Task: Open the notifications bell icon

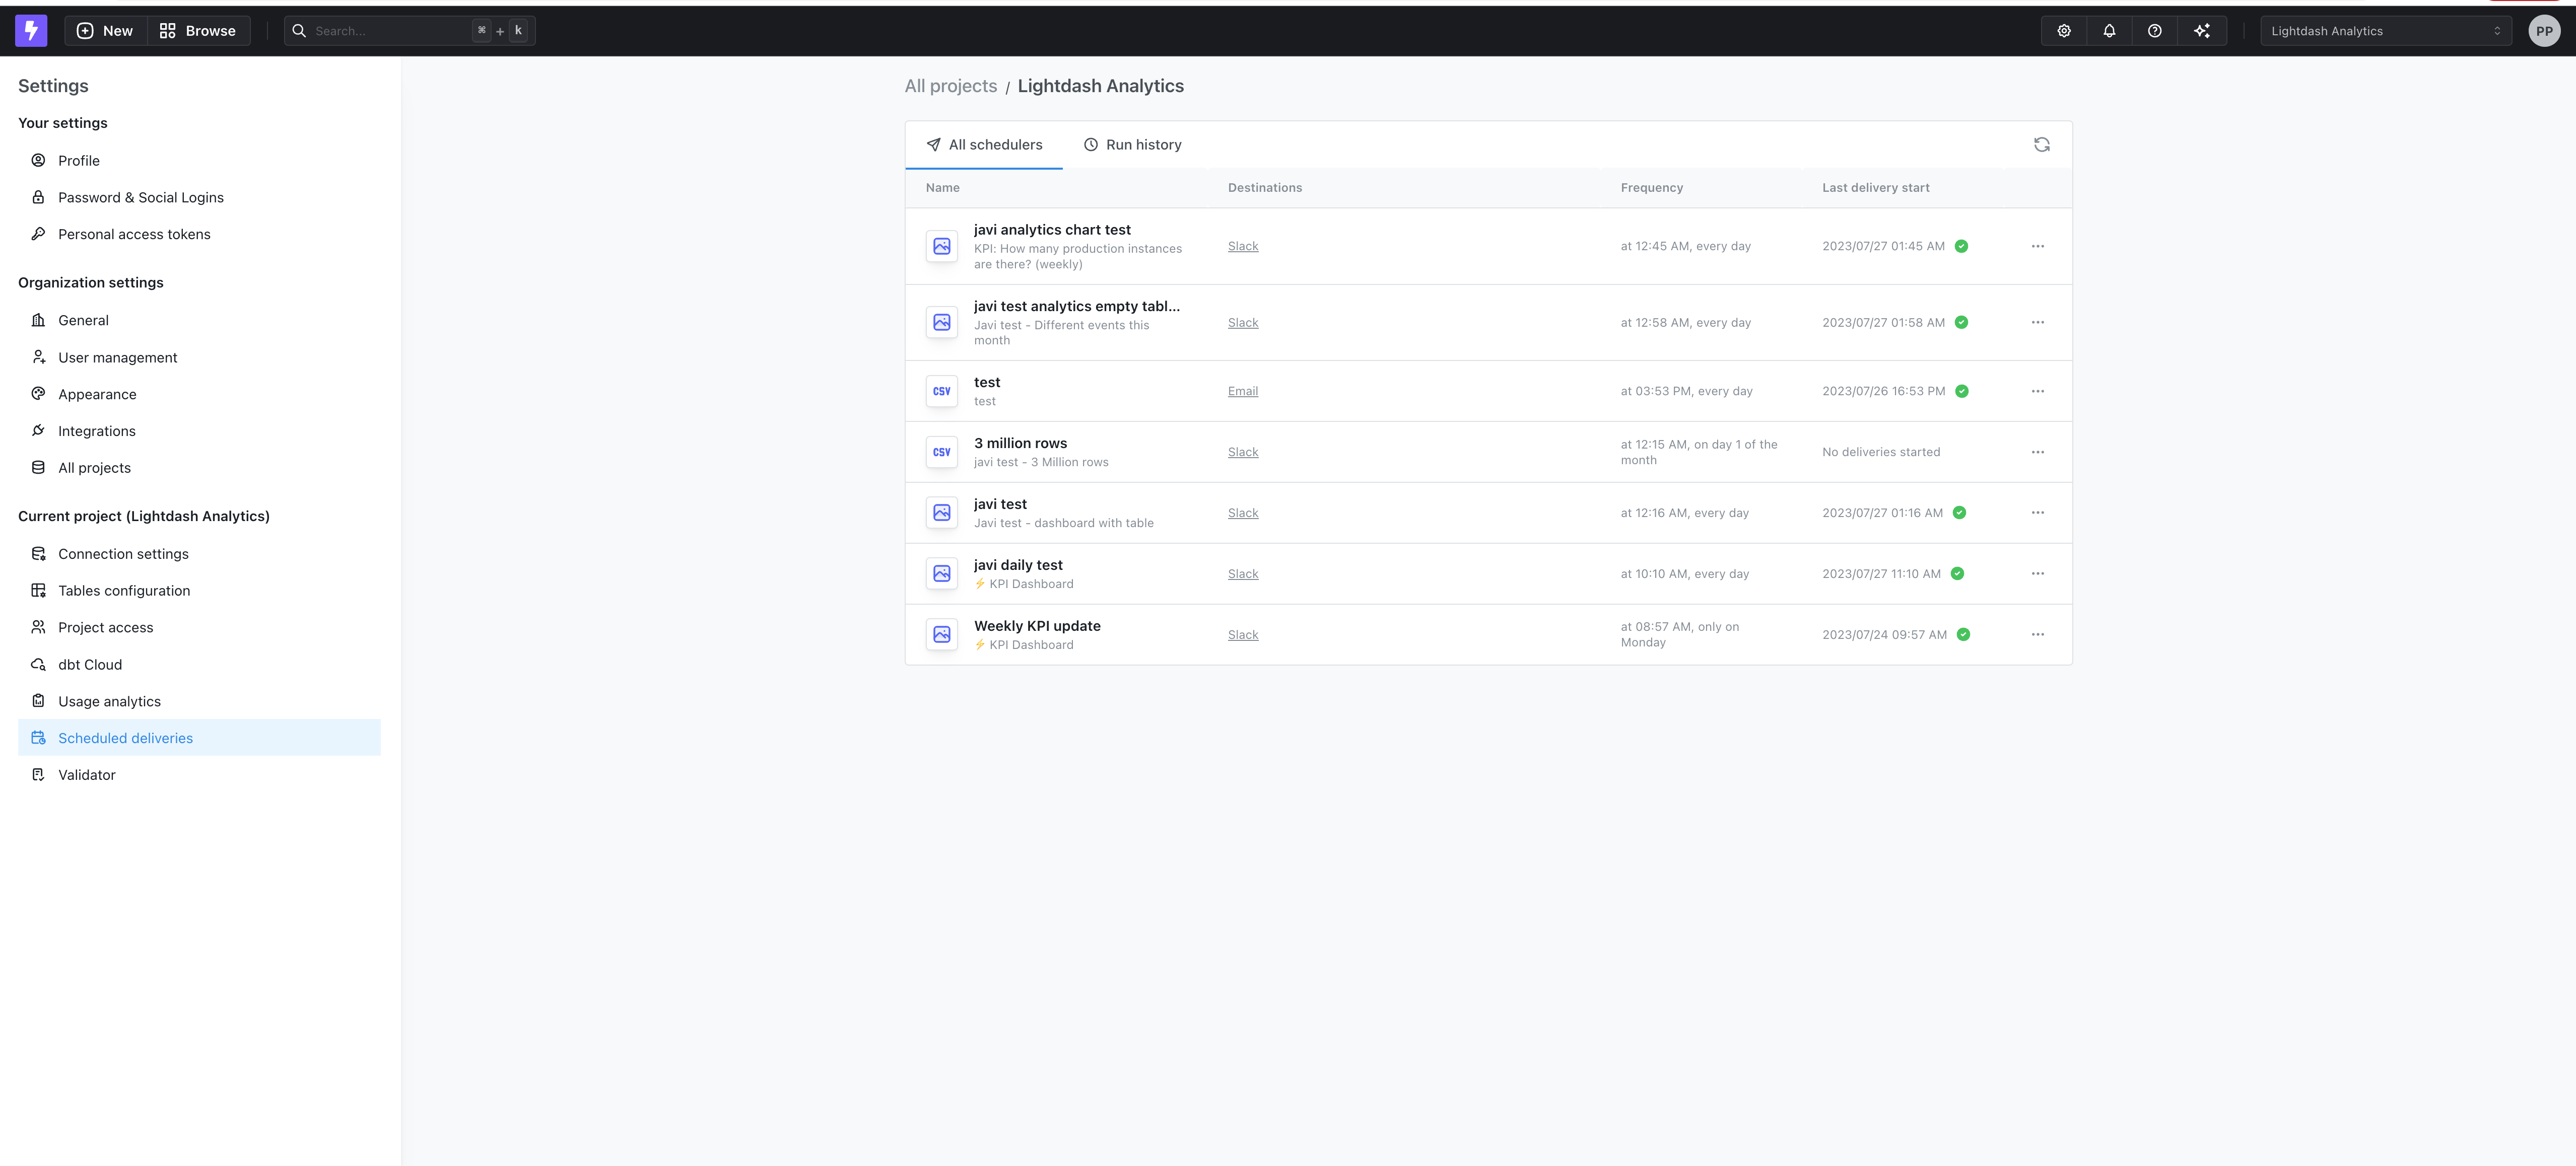Action: pos(2109,30)
